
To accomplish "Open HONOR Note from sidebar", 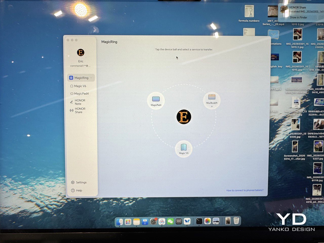I will coord(79,102).
